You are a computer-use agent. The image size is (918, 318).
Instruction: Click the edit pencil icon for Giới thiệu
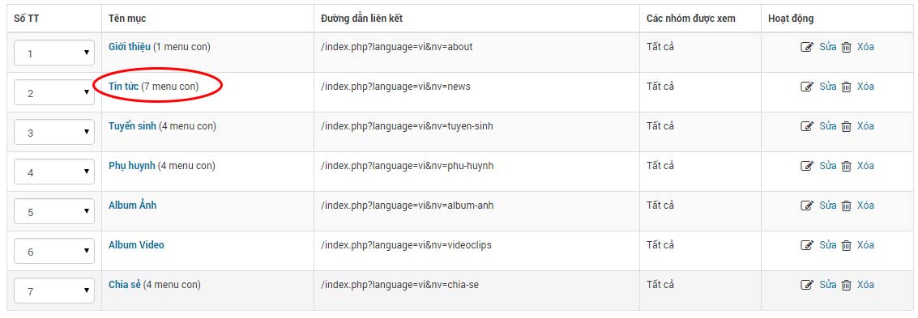click(807, 48)
